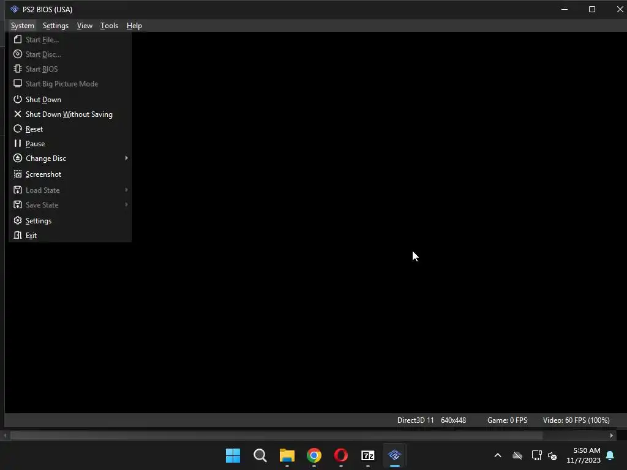Open the Tools menu

[109, 26]
